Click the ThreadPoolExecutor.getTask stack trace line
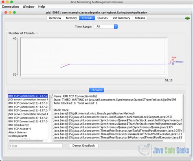 click(x=118, y=131)
